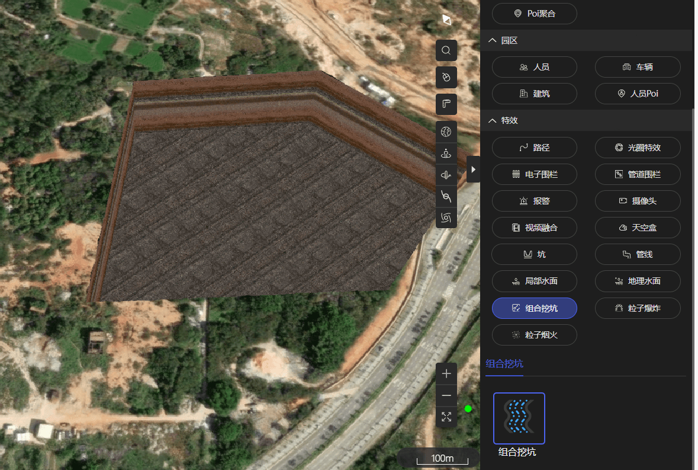This screenshot has width=698, height=470.
Task: Select the mouse control map tool
Action: tap(446, 77)
